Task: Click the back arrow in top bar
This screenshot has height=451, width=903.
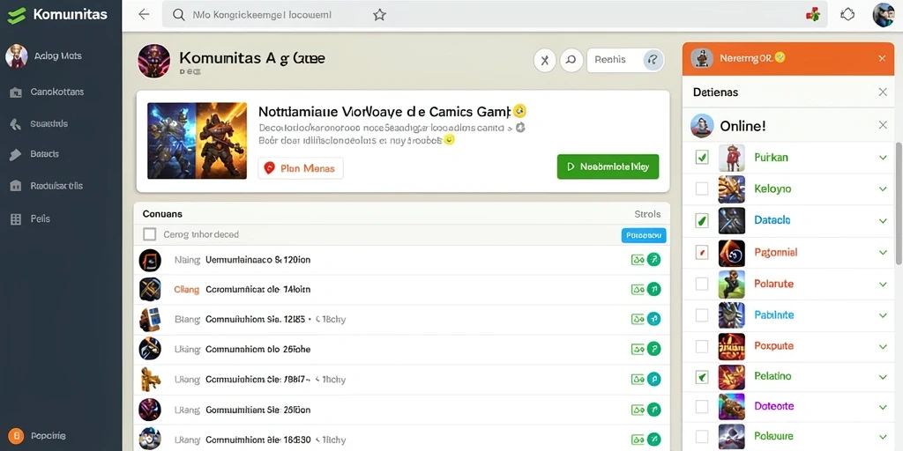Action: pyautogui.click(x=144, y=15)
